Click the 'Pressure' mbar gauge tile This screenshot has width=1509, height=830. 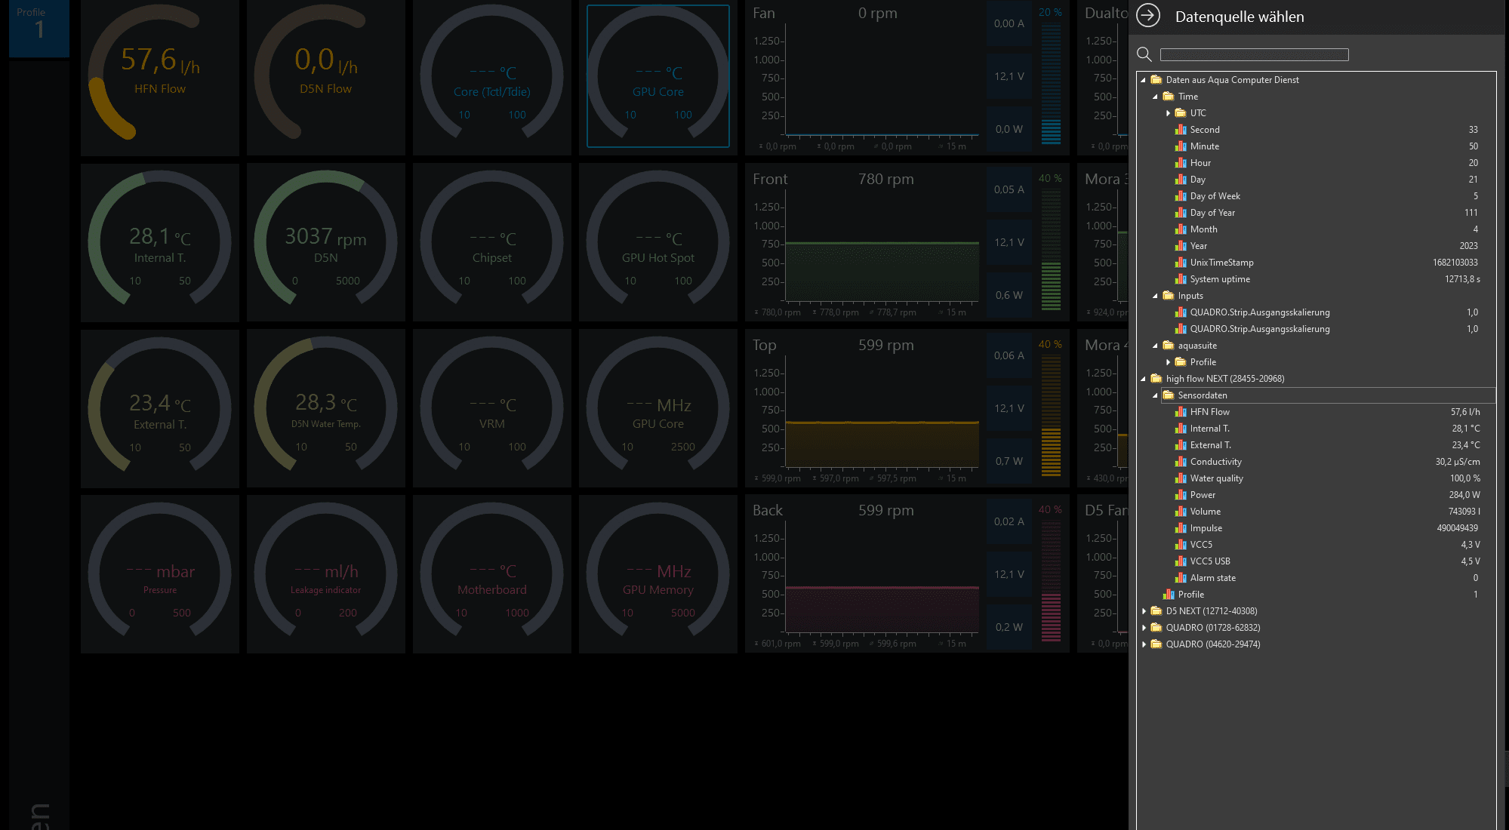point(160,574)
